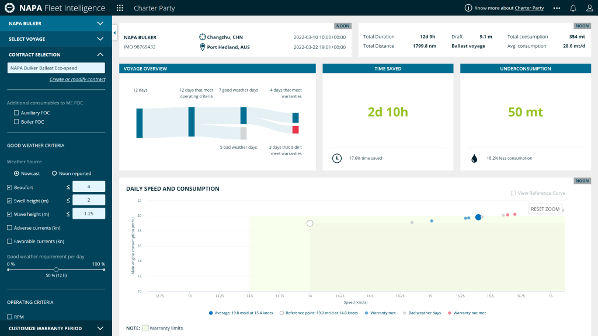Image resolution: width=598 pixels, height=336 pixels.
Task: Click the departure port compass icon
Action: coord(203,37)
